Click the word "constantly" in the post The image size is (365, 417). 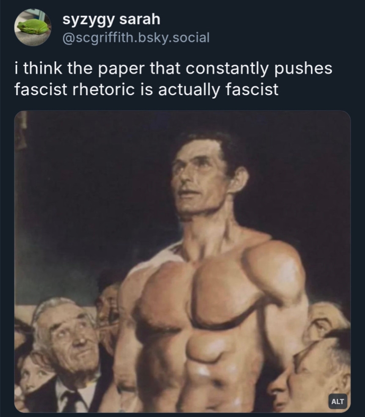point(227,69)
